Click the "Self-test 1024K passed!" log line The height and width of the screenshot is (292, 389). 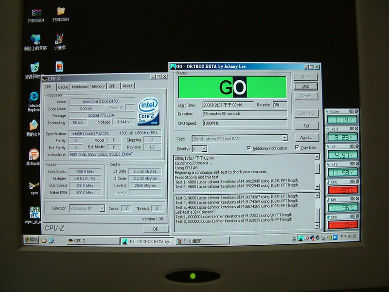point(195,212)
